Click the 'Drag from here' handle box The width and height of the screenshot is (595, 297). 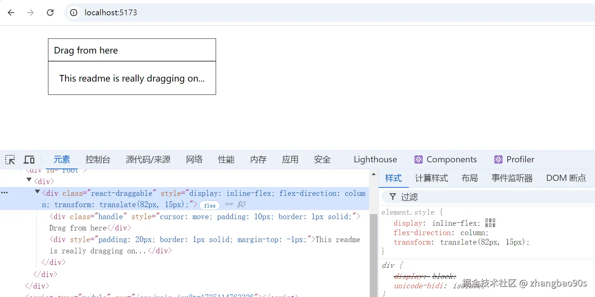[x=132, y=50]
